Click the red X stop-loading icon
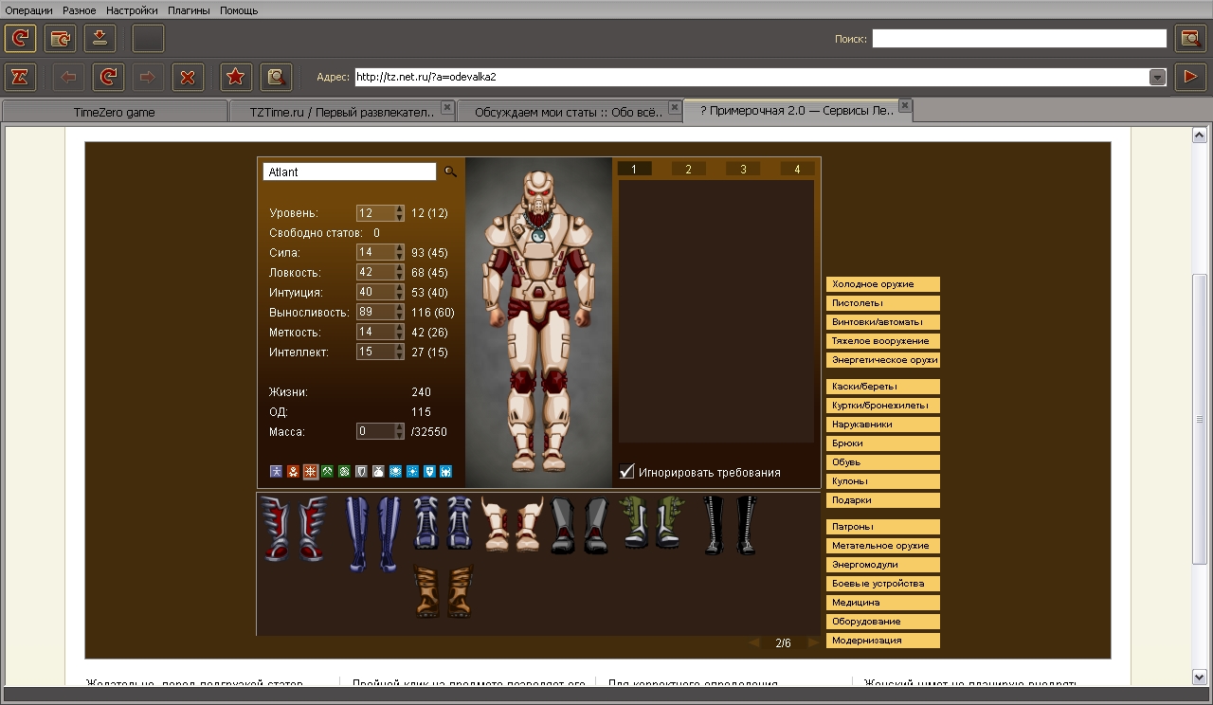This screenshot has height=705, width=1213. click(188, 77)
